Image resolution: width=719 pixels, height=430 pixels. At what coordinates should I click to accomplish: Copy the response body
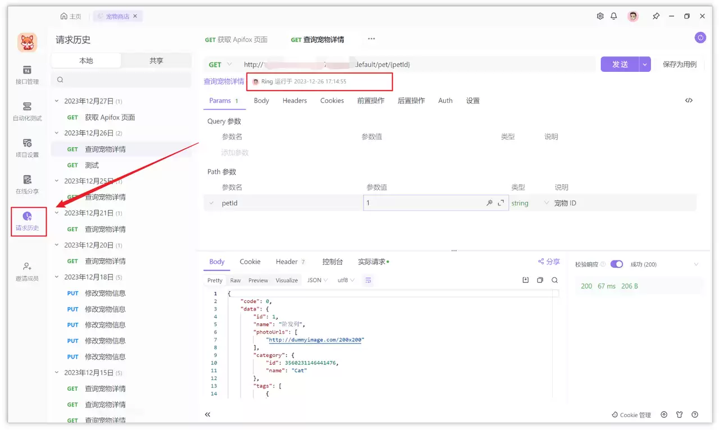point(540,280)
